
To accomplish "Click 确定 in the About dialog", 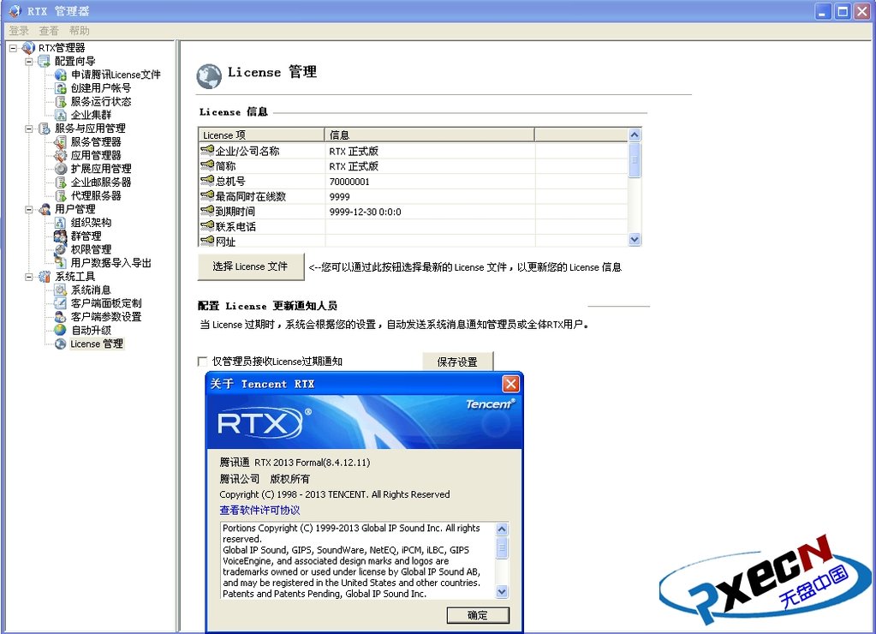I will (x=477, y=615).
